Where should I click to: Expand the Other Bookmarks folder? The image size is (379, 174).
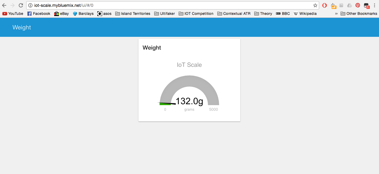click(359, 13)
